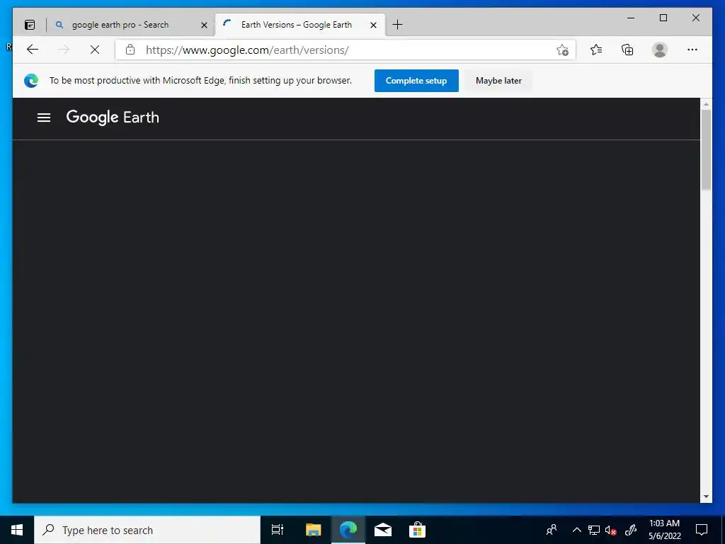Viewport: 725px width, 544px height.
Task: Click the scrollbar up arrow
Action: [x=706, y=105]
